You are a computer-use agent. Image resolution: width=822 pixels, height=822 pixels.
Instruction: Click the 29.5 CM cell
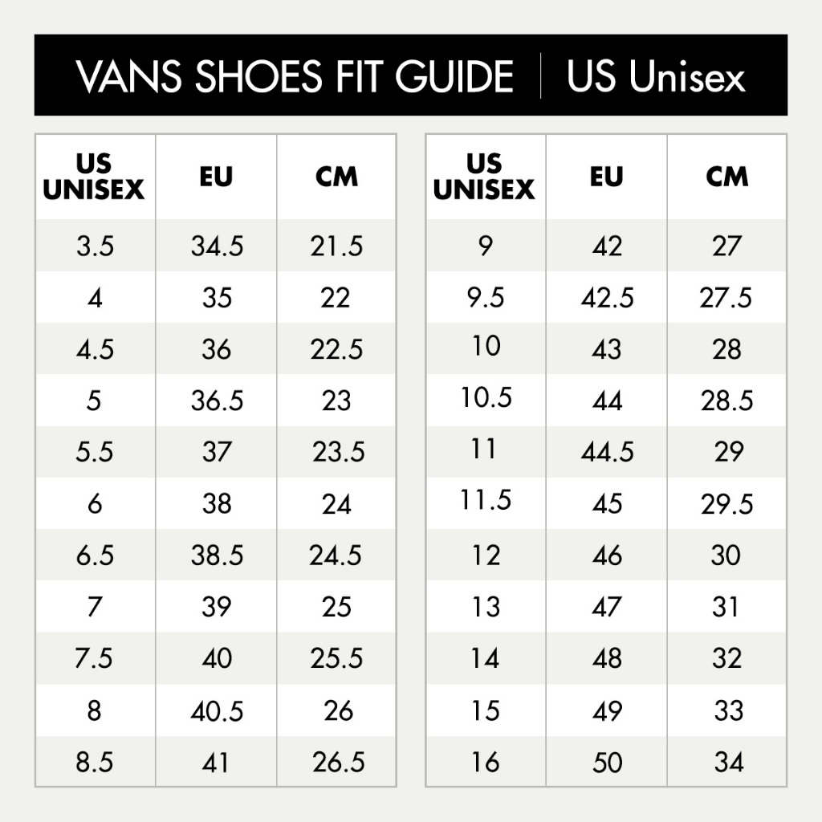[726, 504]
